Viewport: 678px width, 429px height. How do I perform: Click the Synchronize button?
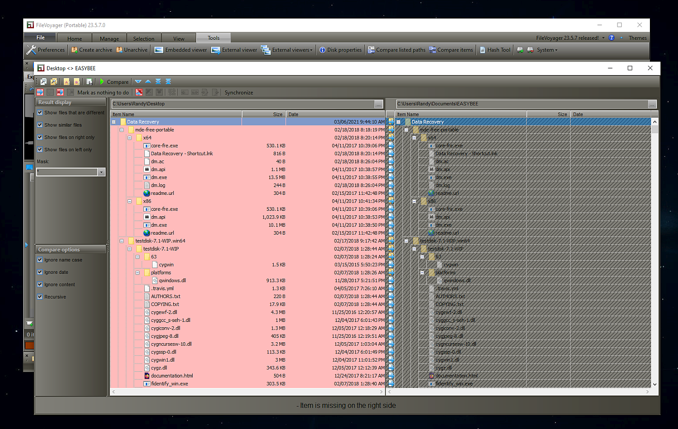[x=239, y=92]
